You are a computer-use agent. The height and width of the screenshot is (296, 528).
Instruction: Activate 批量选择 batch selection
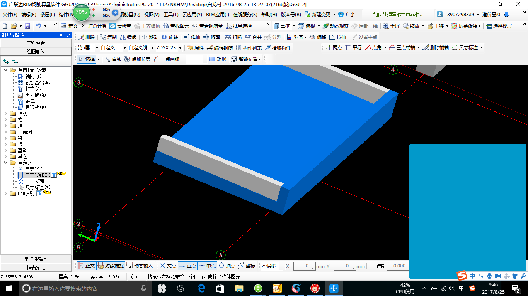pyautogui.click(x=238, y=26)
